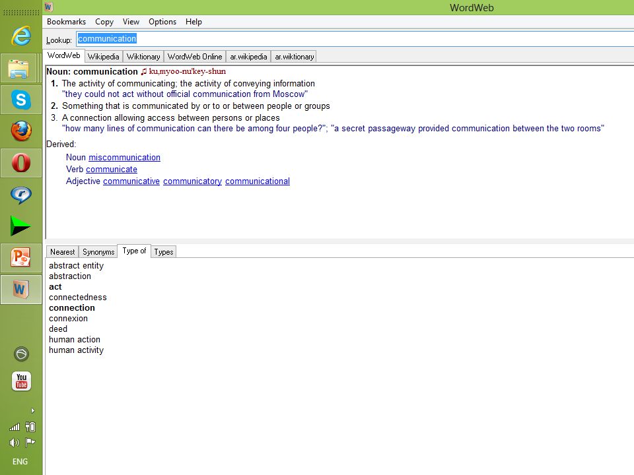Select the Synonyms tab
Screen dimensions: 634x475
[98, 251]
